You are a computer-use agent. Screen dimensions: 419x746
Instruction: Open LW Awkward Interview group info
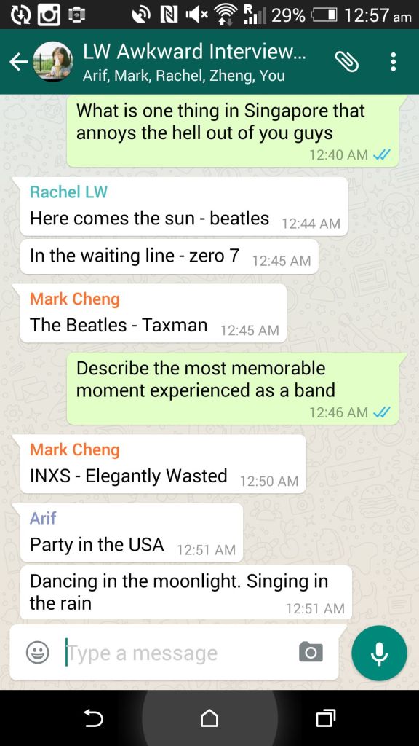coord(193,52)
